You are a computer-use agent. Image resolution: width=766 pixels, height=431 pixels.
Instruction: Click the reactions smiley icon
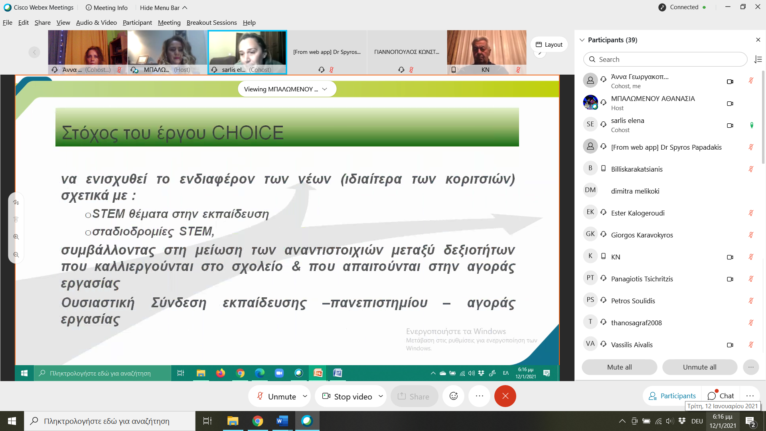tap(454, 396)
